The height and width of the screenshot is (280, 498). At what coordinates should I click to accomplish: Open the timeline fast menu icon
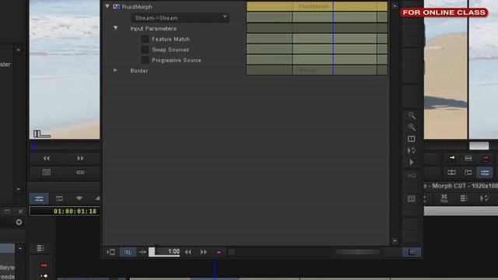click(40, 248)
